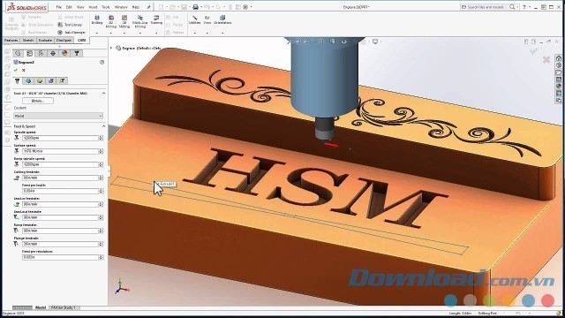Adjust Ramp feedrate stepper arrows
The image size is (565, 318).
pyautogui.click(x=101, y=231)
